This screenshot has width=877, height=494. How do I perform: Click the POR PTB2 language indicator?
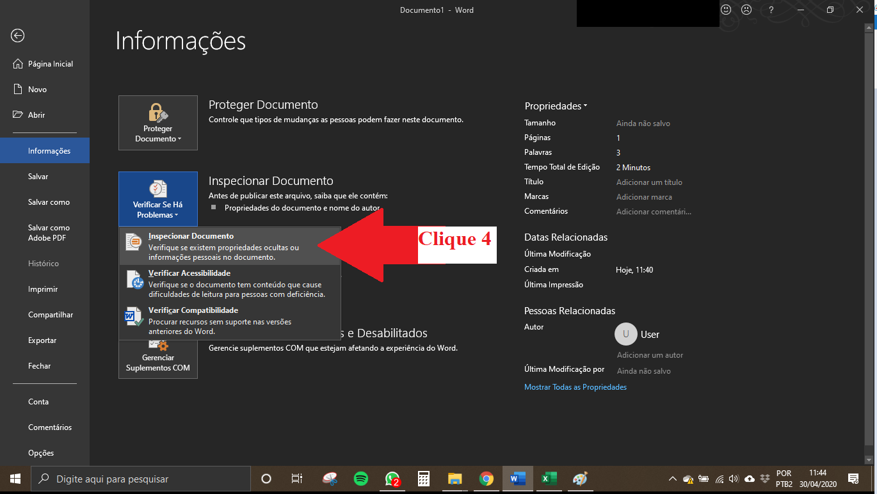point(784,479)
